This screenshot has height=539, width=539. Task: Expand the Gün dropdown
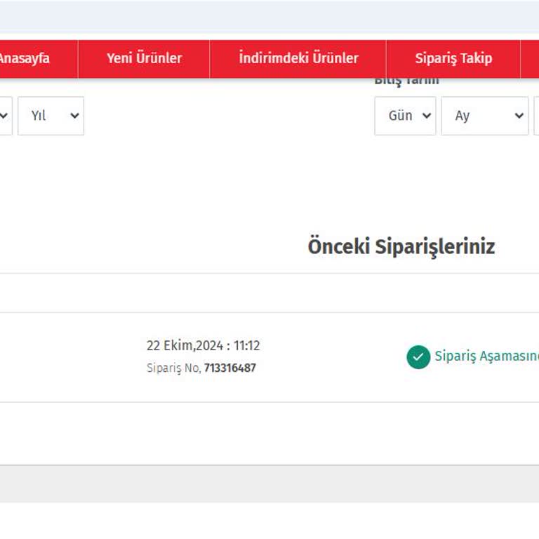coord(405,116)
